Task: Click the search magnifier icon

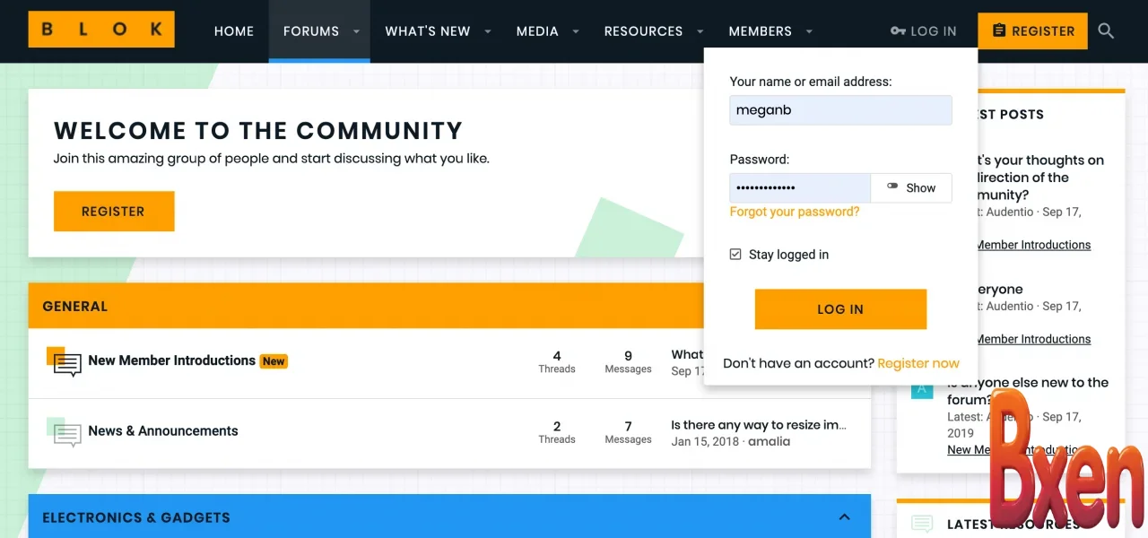Action: point(1106,31)
